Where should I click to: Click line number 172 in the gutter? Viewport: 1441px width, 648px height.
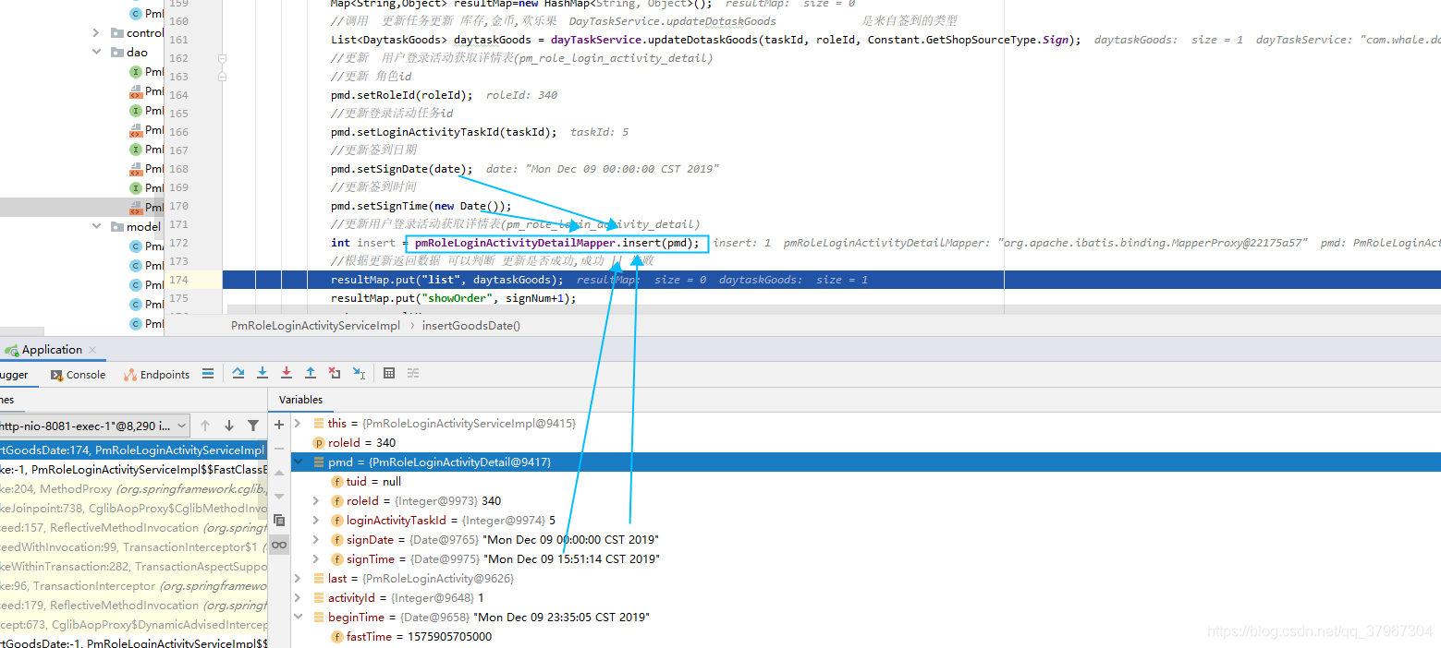click(x=178, y=243)
